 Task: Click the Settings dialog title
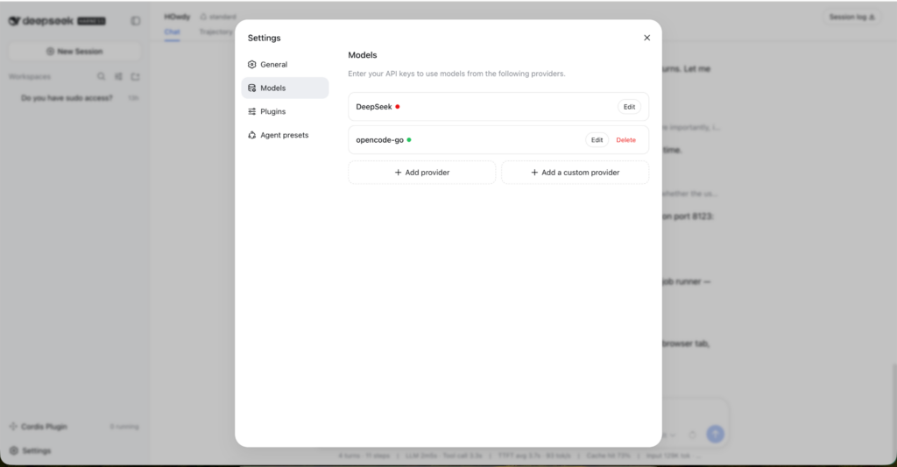(265, 38)
